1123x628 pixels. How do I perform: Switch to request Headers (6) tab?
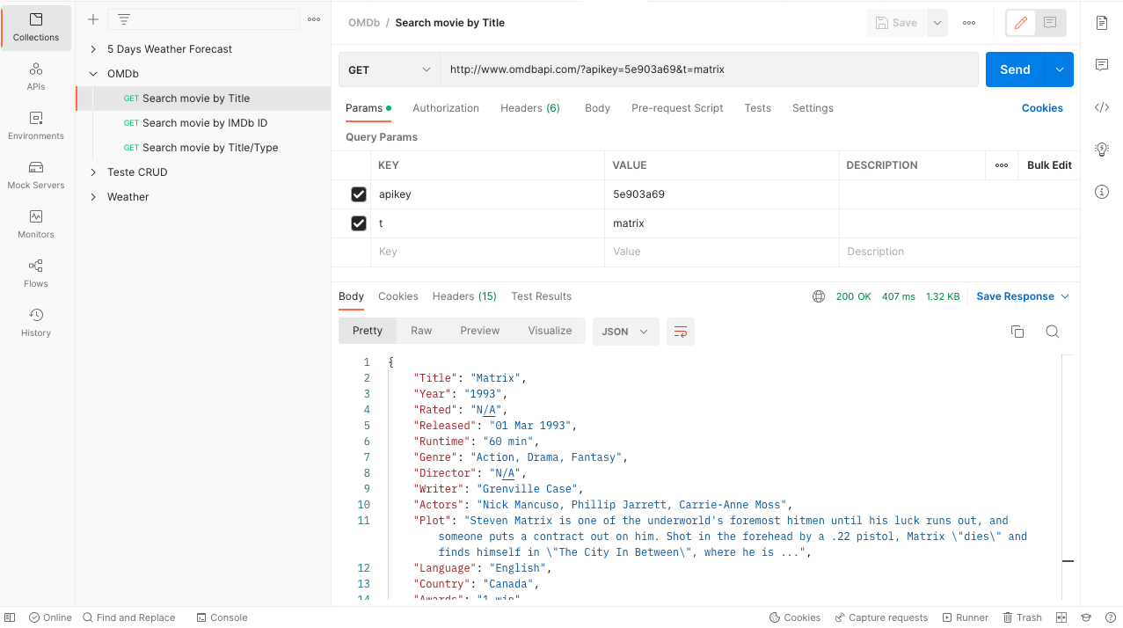click(530, 108)
